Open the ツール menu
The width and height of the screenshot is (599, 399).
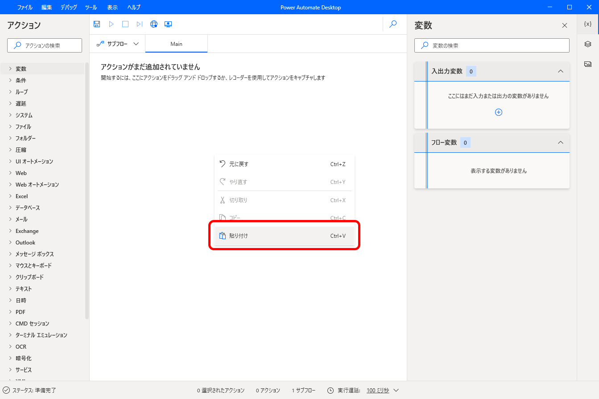91,7
